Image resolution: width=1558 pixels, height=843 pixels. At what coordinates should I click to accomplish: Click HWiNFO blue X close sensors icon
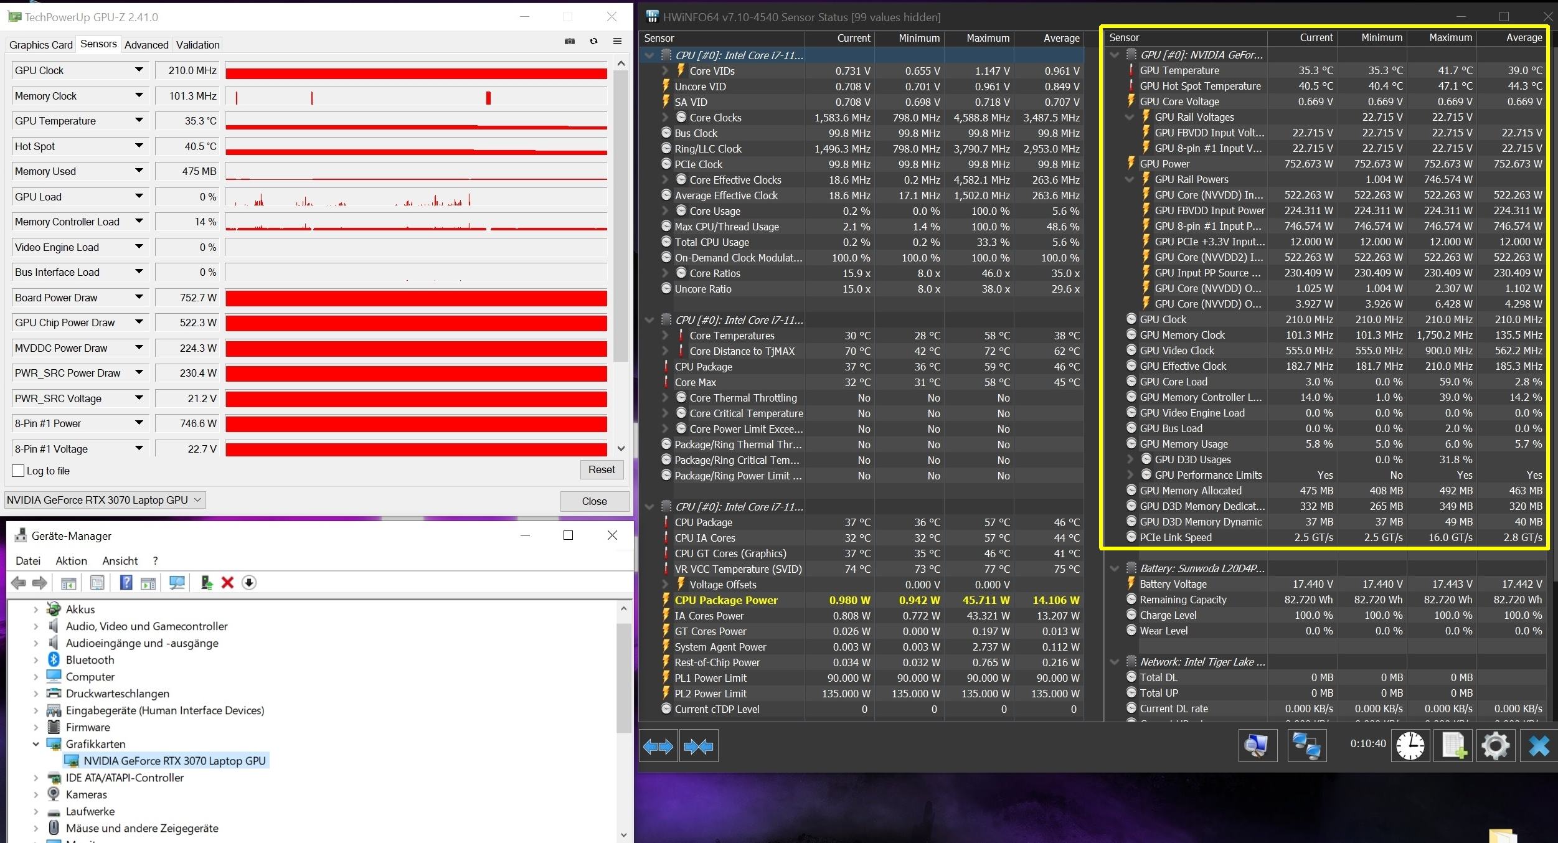click(x=1539, y=745)
